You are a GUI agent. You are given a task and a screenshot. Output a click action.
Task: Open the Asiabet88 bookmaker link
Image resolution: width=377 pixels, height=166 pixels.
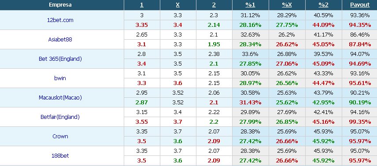tap(60, 39)
